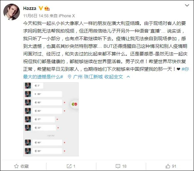Like the post with thumbs-up icon
Image resolution: width=194 pixels, height=171 pixels.
coord(168,166)
